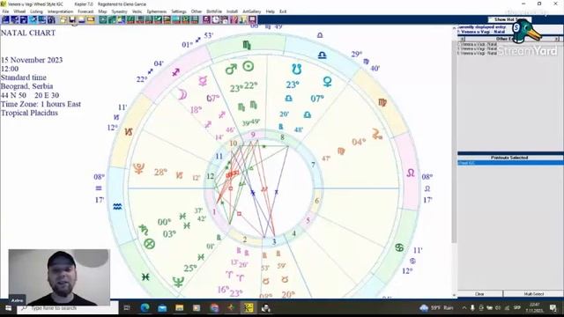Click the first teal toolbar icon
564x317 pixels.
(x=103, y=19)
